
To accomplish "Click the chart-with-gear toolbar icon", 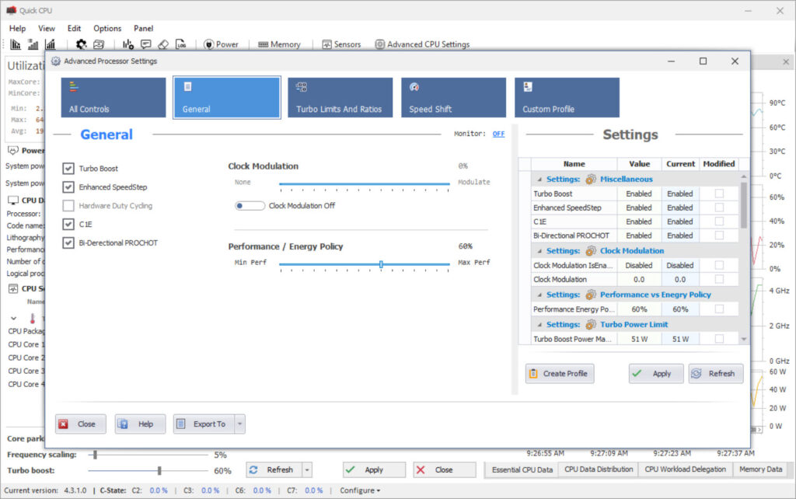I will 128,44.
